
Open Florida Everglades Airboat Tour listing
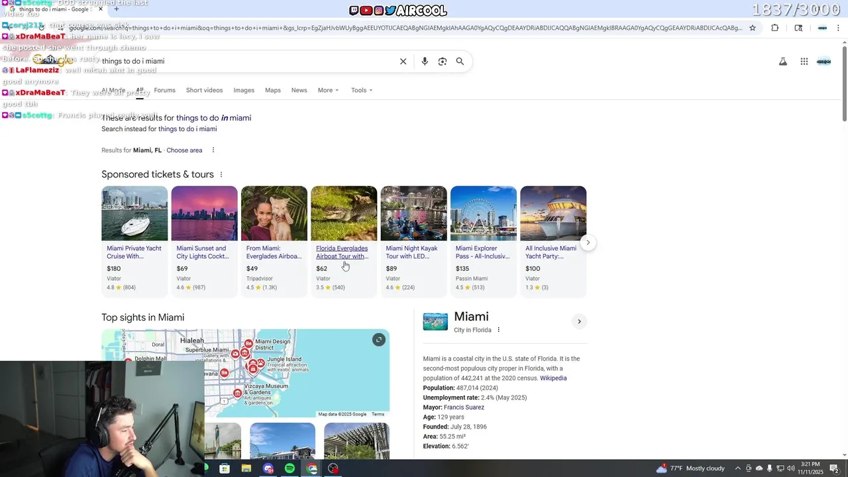click(342, 252)
